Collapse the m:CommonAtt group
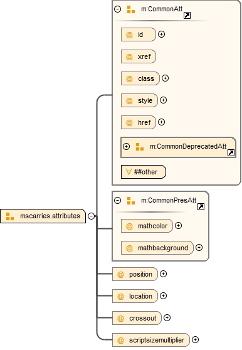This screenshot has width=242, height=350. click(x=117, y=9)
